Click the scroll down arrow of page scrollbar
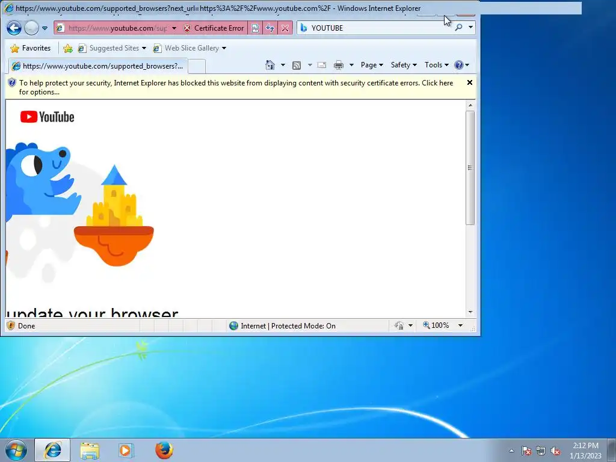This screenshot has height=462, width=616. pyautogui.click(x=470, y=312)
